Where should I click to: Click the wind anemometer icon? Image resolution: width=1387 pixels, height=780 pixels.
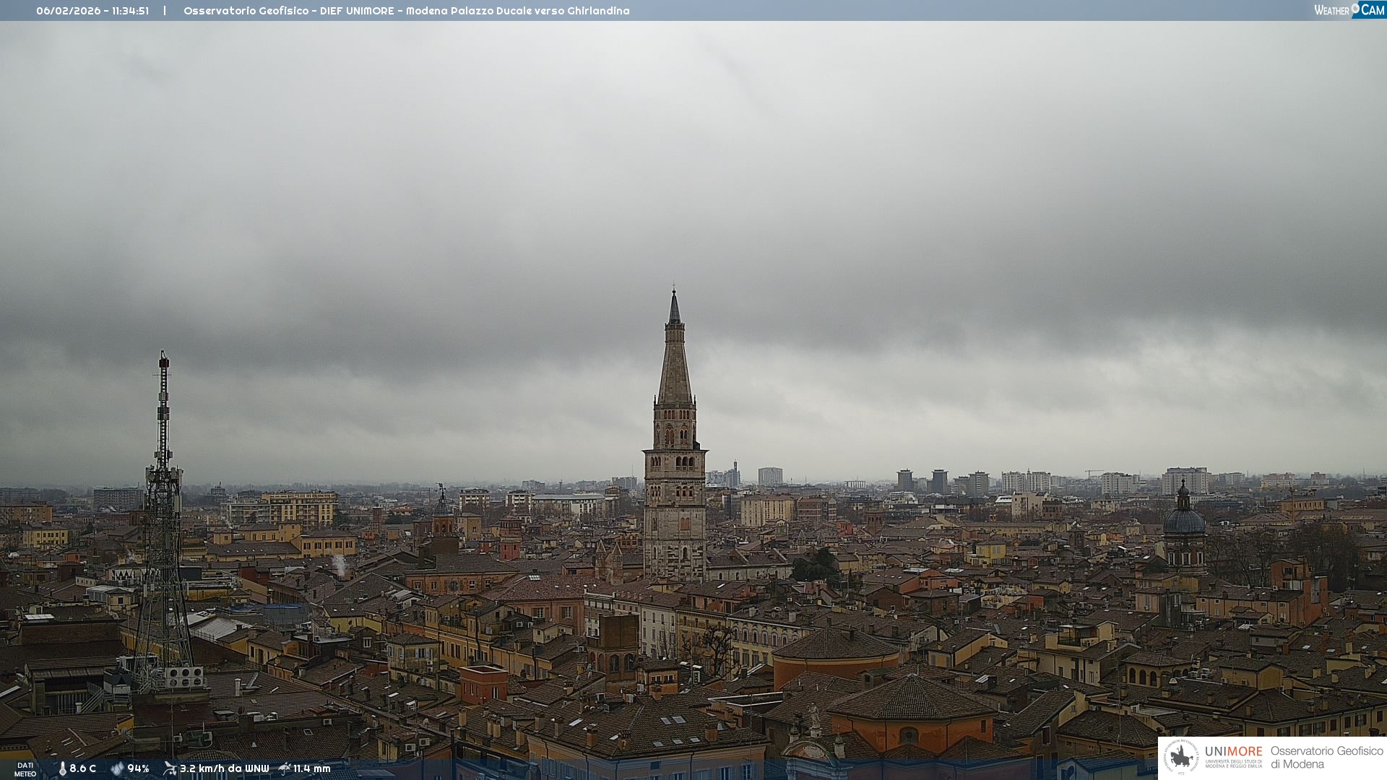pos(170,768)
